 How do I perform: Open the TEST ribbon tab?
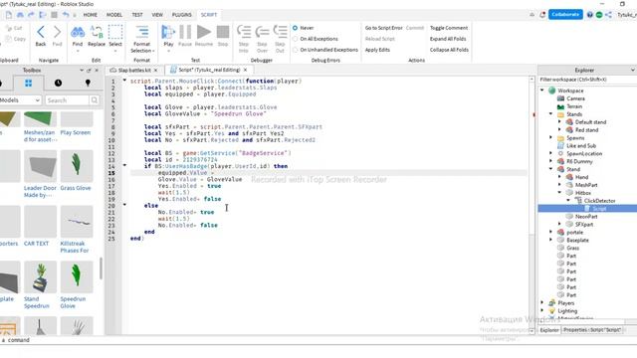[x=137, y=15]
